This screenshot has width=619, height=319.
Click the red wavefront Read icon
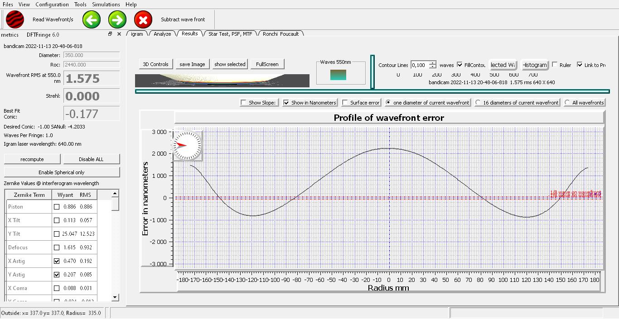[15, 19]
